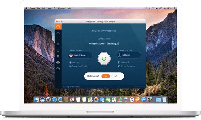Answer NO to Did it work
Image resolution: width=201 pixels, height=120 pixels.
(116, 76)
